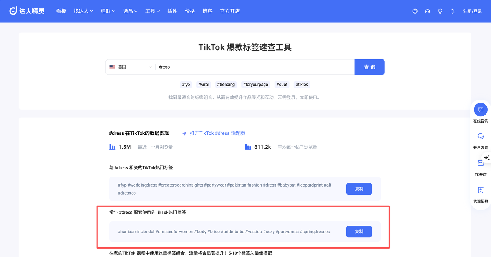Copy the related hashtags starting with #fyp
Viewport: 491px width, 257px height.
click(359, 189)
